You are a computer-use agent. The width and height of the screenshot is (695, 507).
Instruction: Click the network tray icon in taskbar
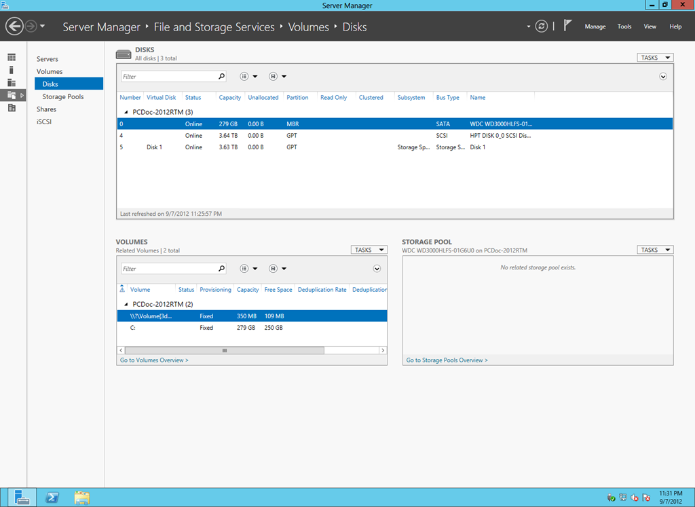(x=623, y=497)
